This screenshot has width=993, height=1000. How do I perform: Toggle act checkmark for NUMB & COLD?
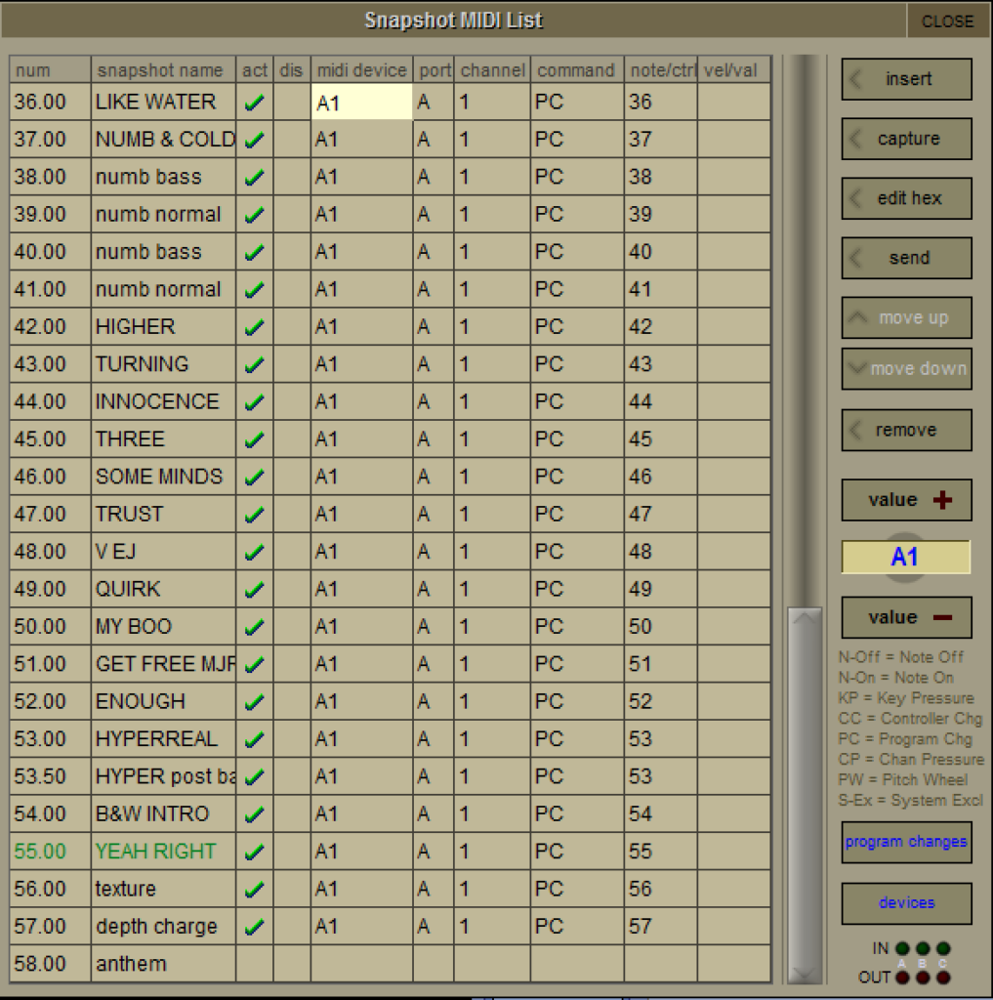255,140
